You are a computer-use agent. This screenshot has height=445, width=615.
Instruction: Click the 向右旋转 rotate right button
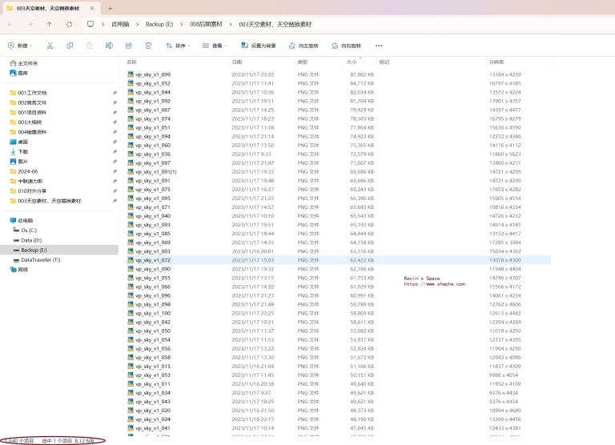click(347, 46)
